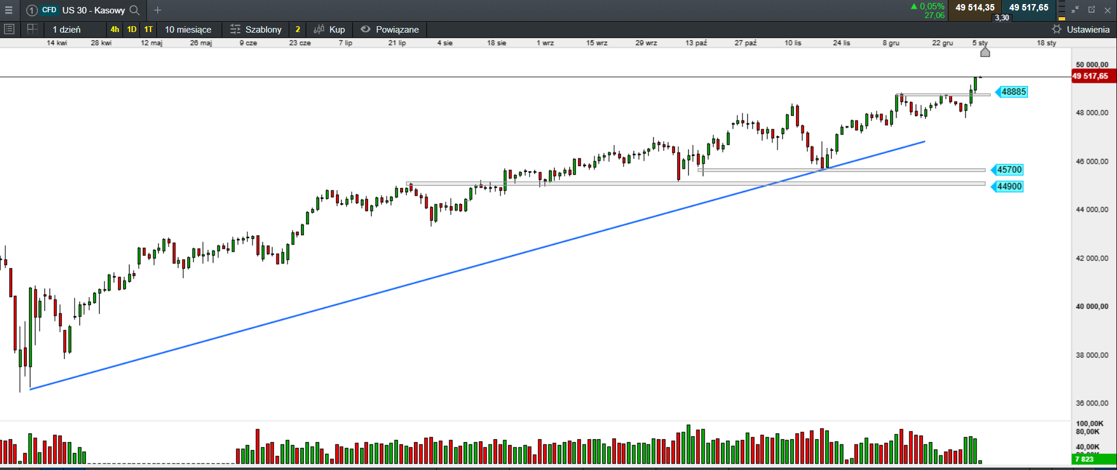The image size is (1117, 470).
Task: Click the 14 kwi date label
Action: (x=57, y=43)
